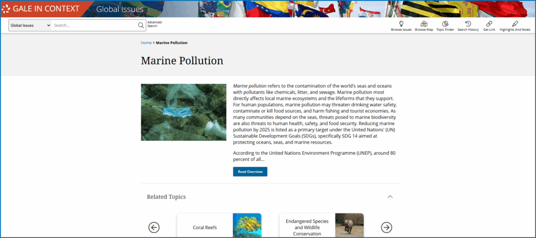View Search History icon

(467, 24)
